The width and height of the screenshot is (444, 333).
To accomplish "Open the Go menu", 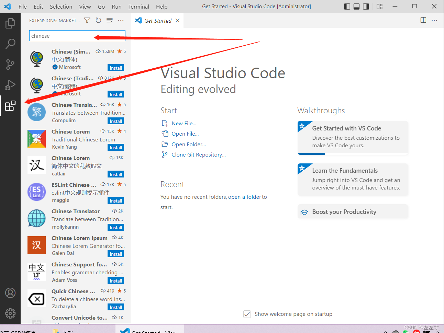I will coord(101,7).
